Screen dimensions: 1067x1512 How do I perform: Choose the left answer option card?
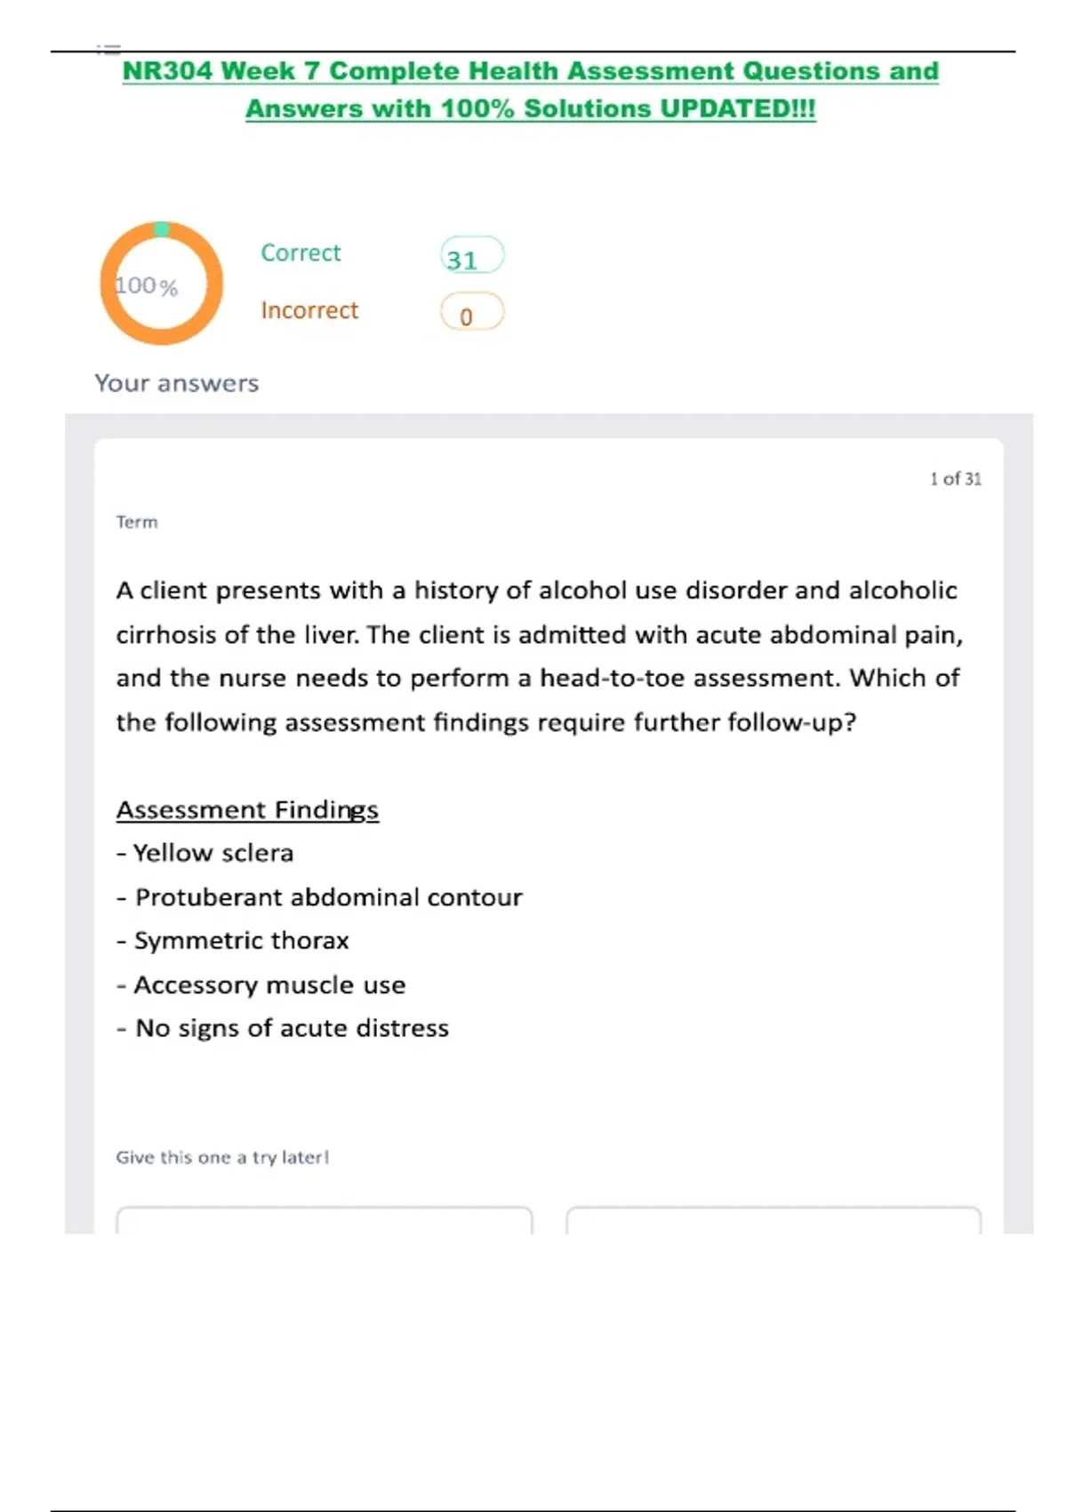[x=325, y=1219]
